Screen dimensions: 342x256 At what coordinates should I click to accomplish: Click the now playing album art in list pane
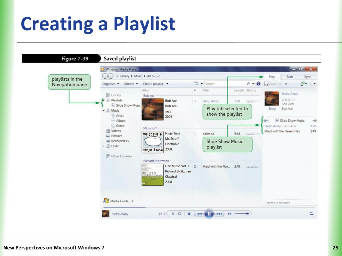tap(272, 98)
